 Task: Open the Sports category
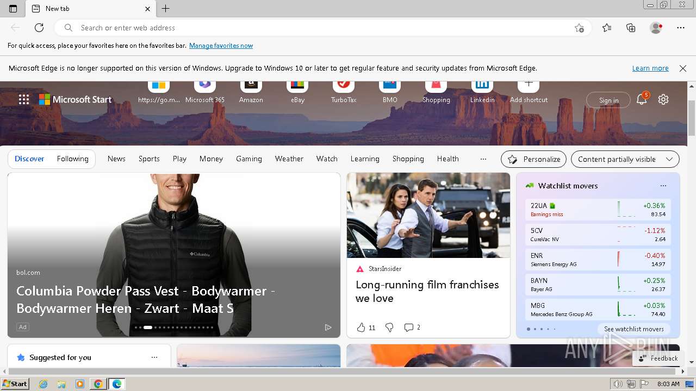pos(149,159)
